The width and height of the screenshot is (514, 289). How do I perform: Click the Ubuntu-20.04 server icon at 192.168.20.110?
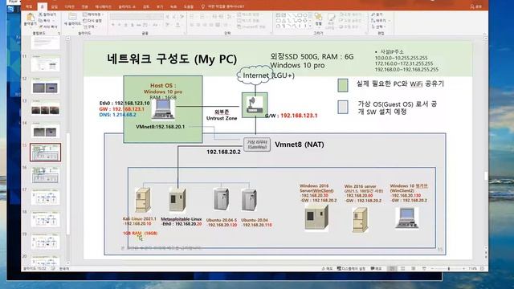pos(249,200)
